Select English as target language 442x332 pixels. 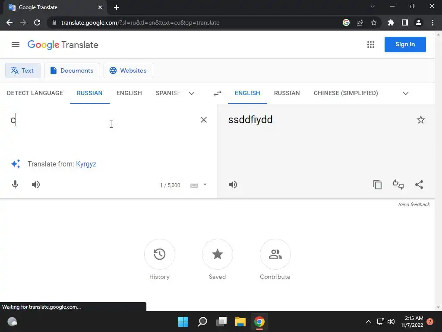click(x=247, y=93)
